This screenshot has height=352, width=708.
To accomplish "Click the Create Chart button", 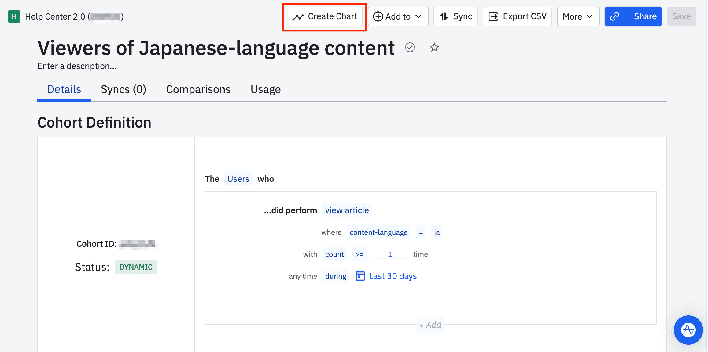I will 325,16.
